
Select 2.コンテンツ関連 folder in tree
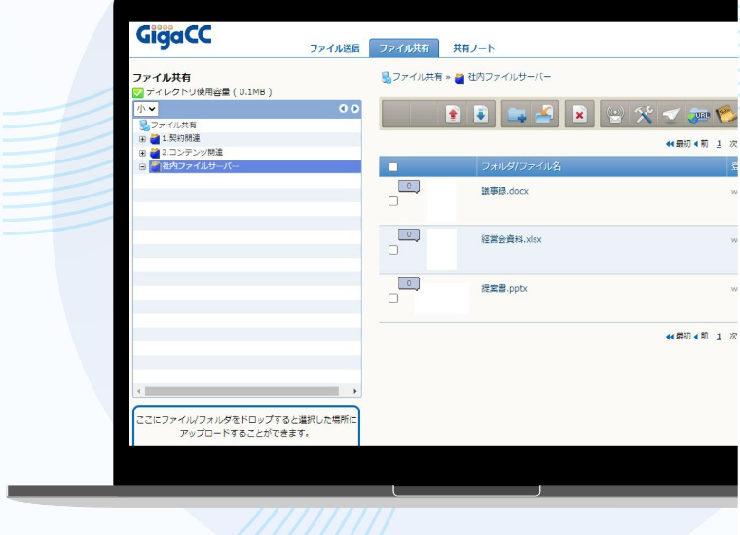coord(192,153)
